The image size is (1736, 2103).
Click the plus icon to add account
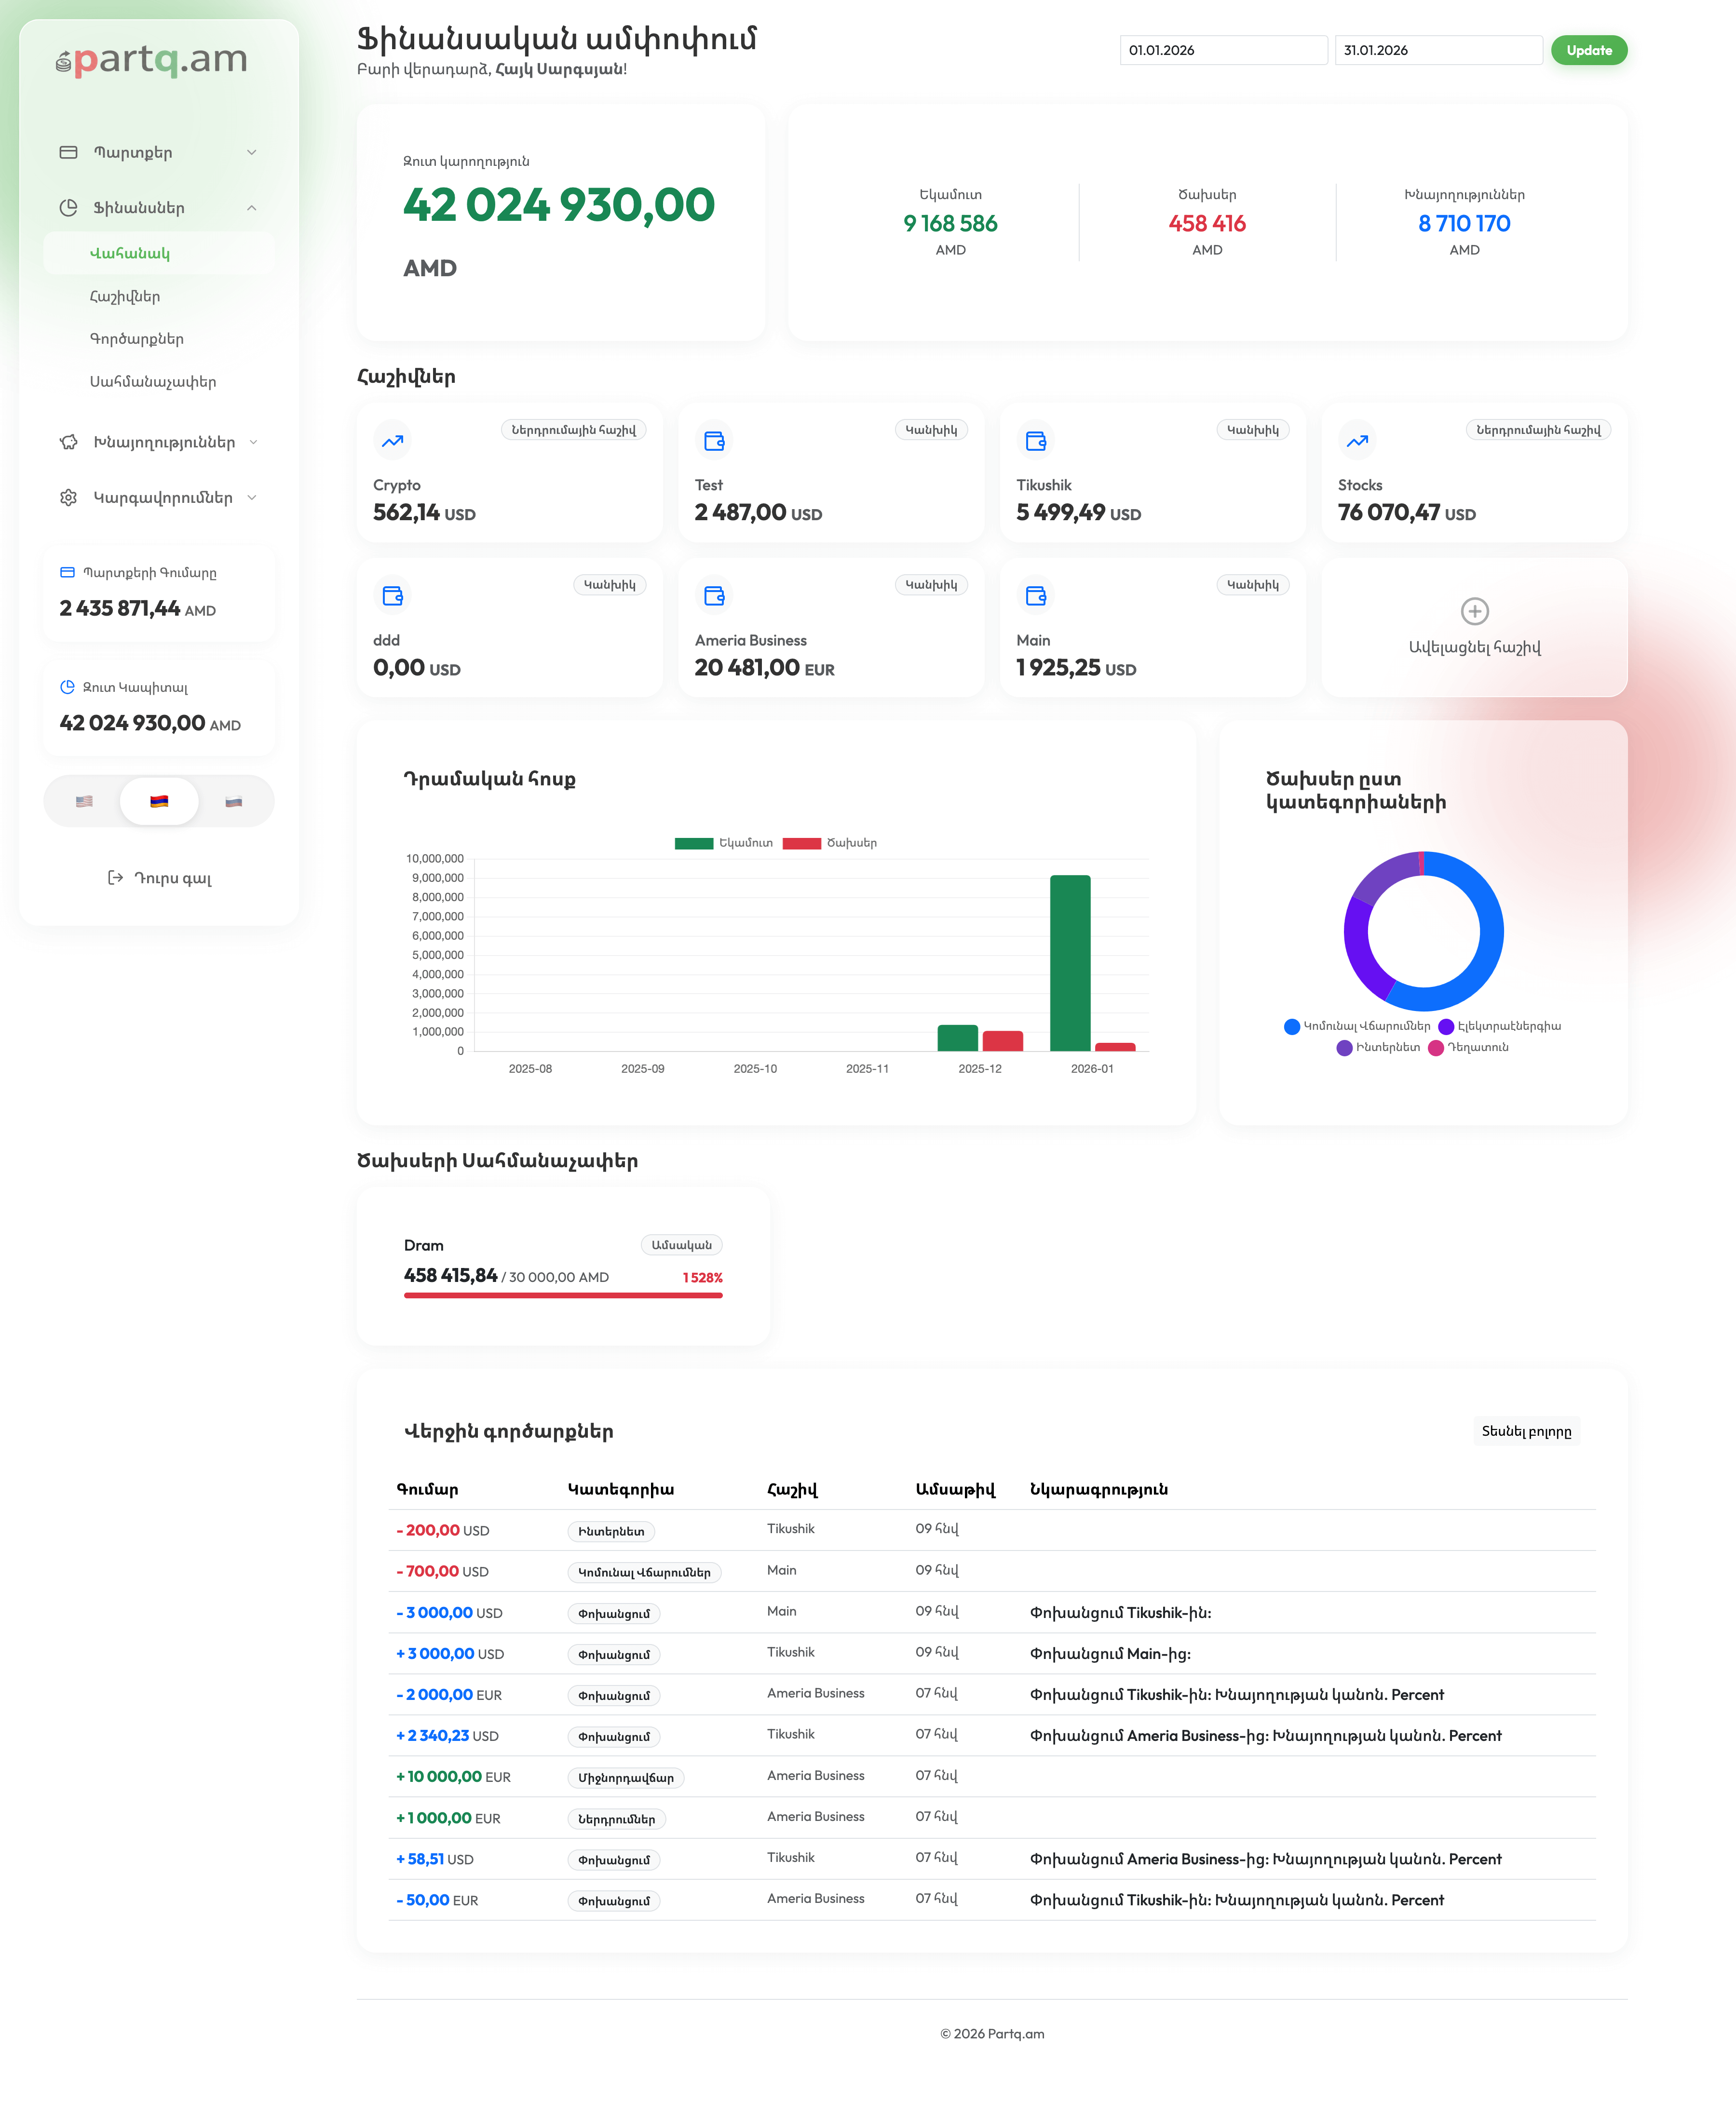(1474, 611)
